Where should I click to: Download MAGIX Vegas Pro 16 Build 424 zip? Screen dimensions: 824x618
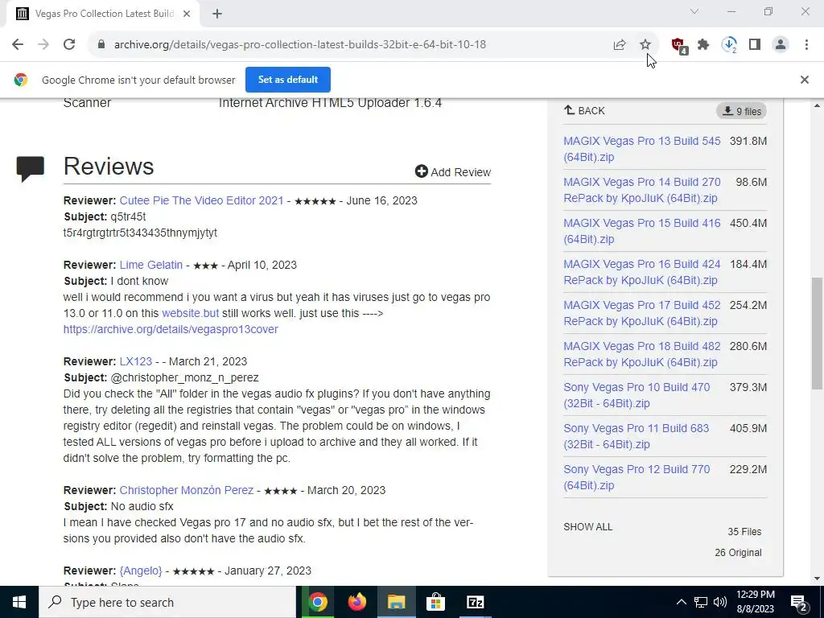click(x=641, y=272)
